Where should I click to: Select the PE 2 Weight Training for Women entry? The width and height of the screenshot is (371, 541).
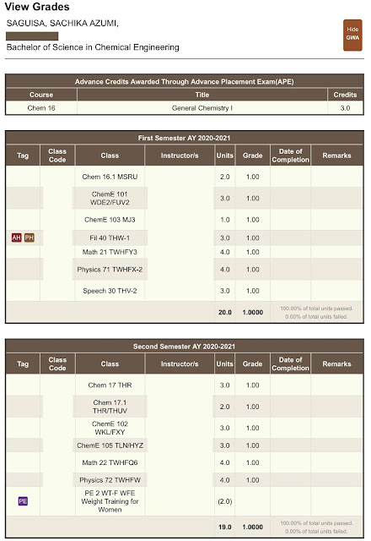(x=110, y=501)
